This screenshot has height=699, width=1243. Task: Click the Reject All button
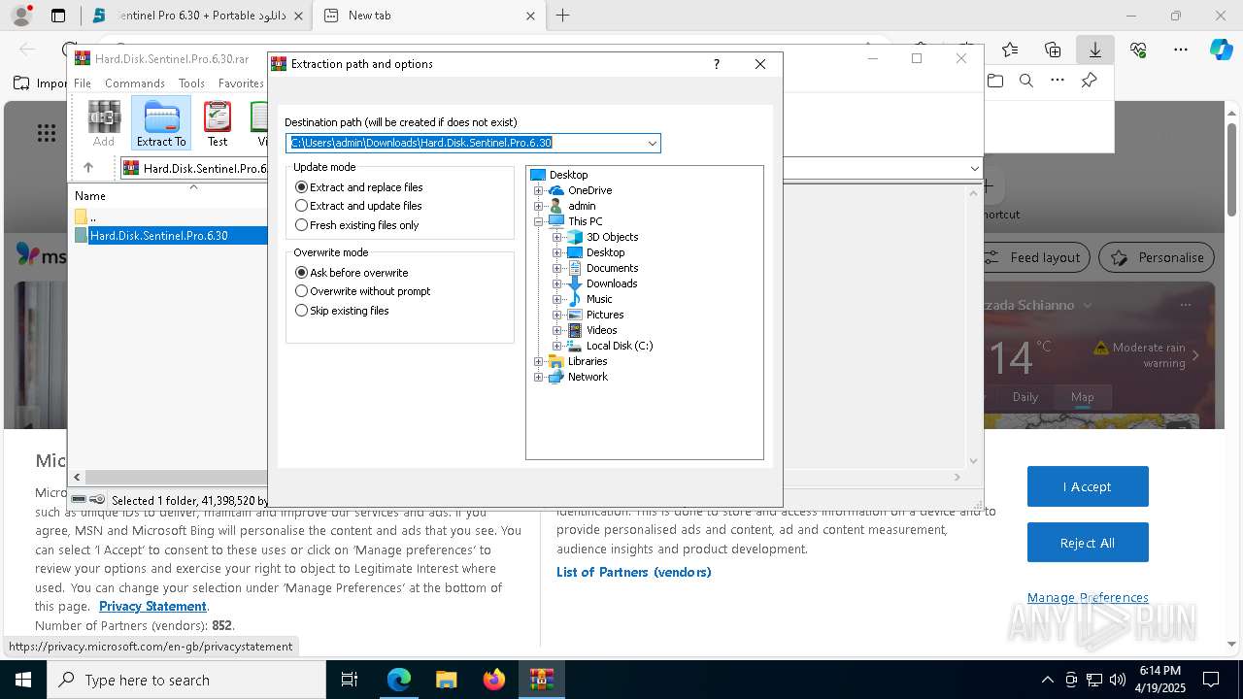point(1088,543)
